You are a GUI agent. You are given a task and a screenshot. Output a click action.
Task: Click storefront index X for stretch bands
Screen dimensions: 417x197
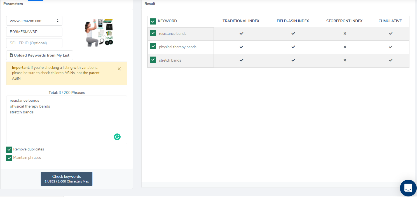pyautogui.click(x=345, y=60)
